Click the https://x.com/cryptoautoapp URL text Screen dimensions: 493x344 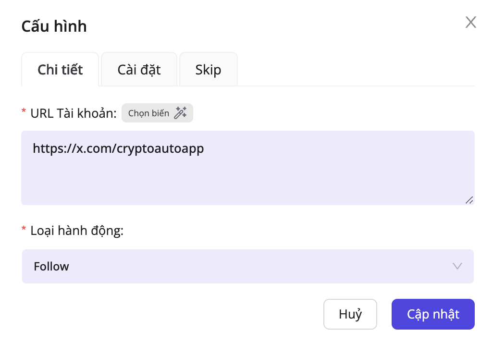point(118,148)
